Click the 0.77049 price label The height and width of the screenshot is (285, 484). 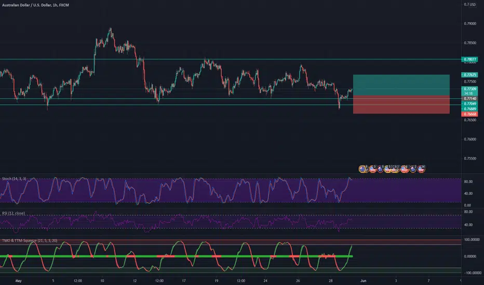tap(469, 104)
